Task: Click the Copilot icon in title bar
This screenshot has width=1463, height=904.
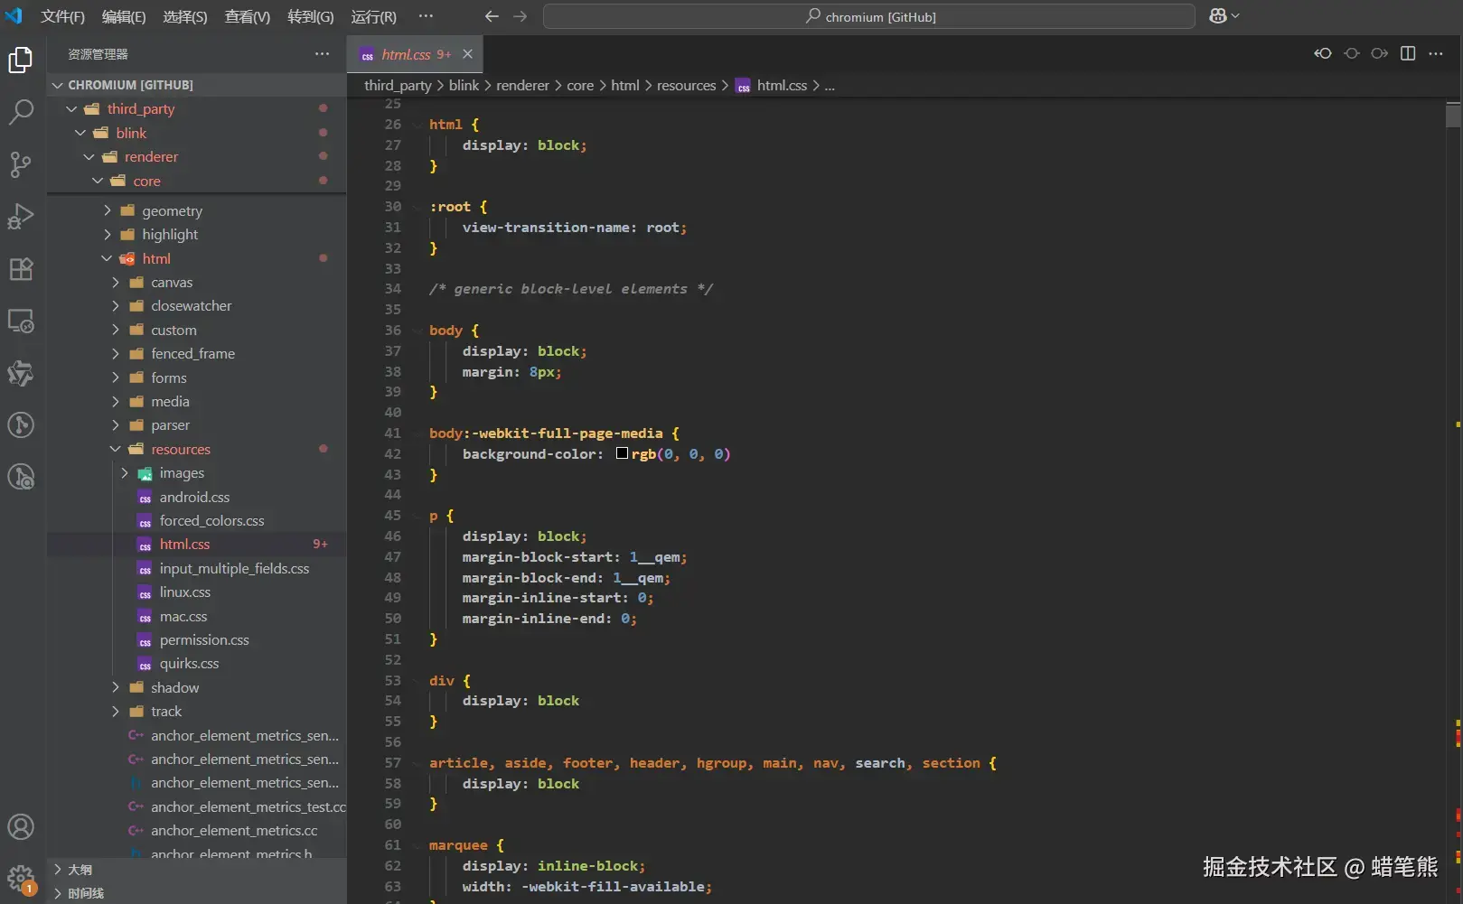Action: pos(1218,16)
